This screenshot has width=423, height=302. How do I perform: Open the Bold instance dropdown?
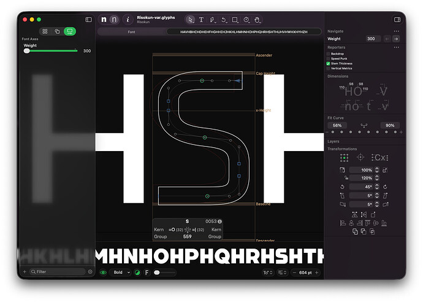pyautogui.click(x=121, y=273)
